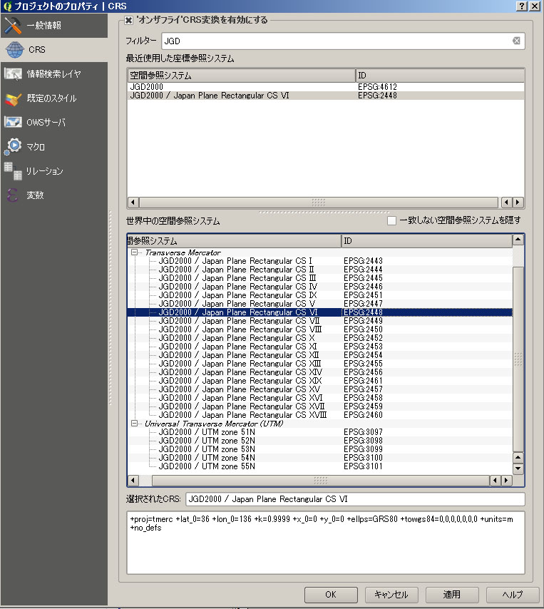
Task: Select JGD2000 / UTM zone 53N
Action: pos(207,449)
